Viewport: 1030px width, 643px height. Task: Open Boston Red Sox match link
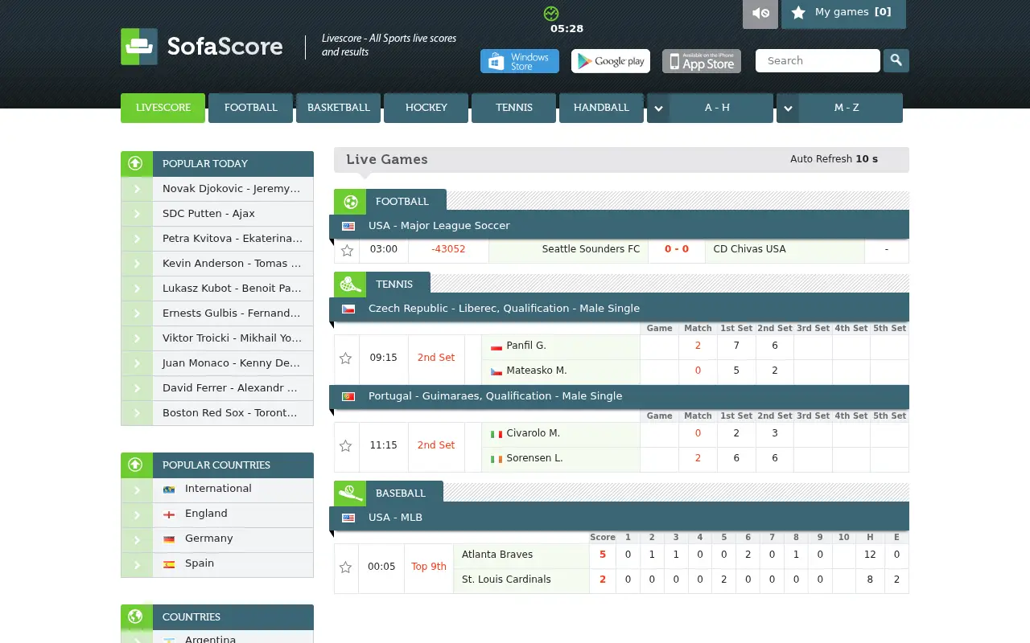230,413
